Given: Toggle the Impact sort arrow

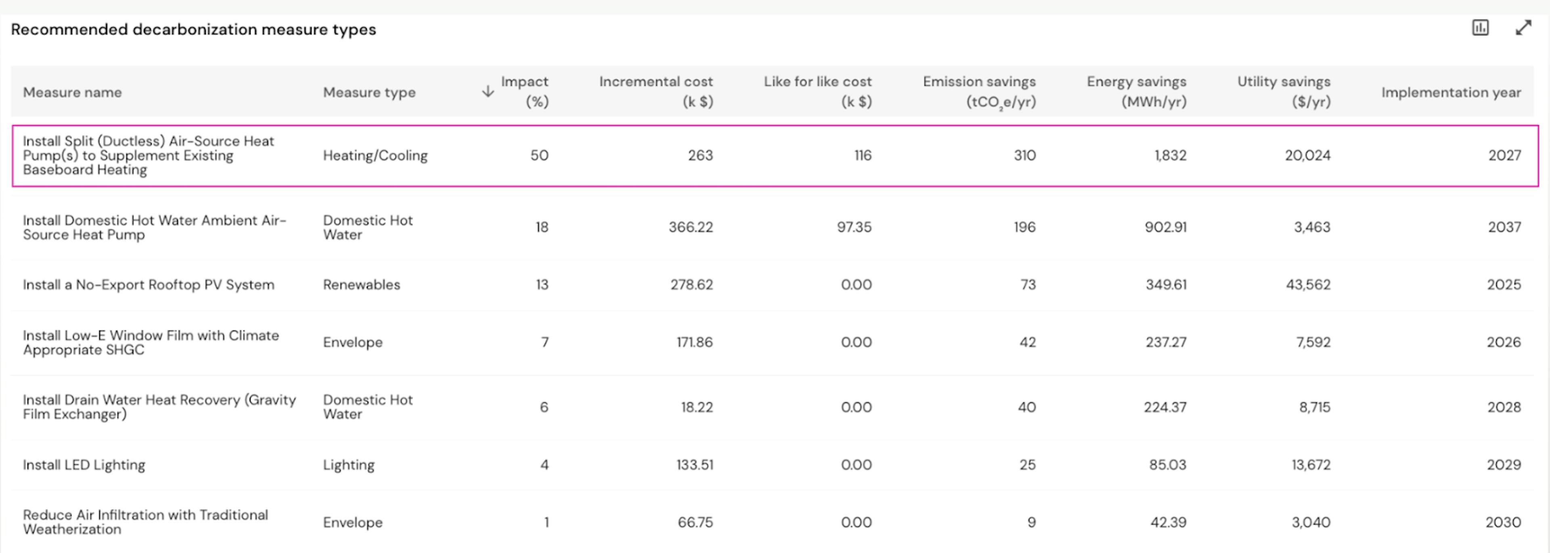Looking at the screenshot, I should 488,92.
